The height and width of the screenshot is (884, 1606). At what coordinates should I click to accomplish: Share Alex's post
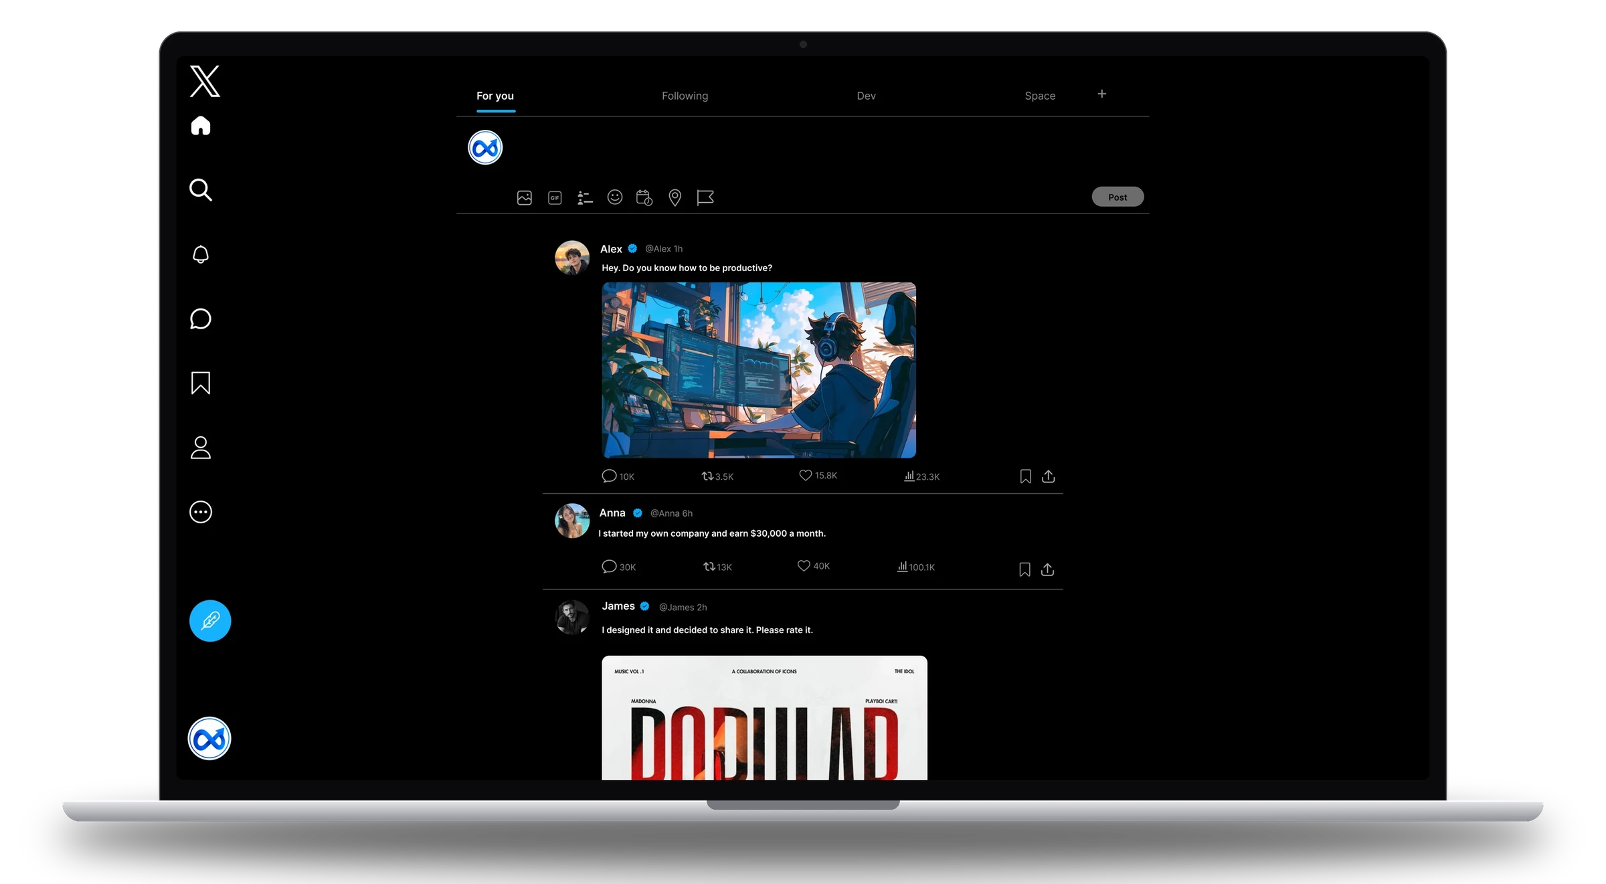tap(1049, 476)
